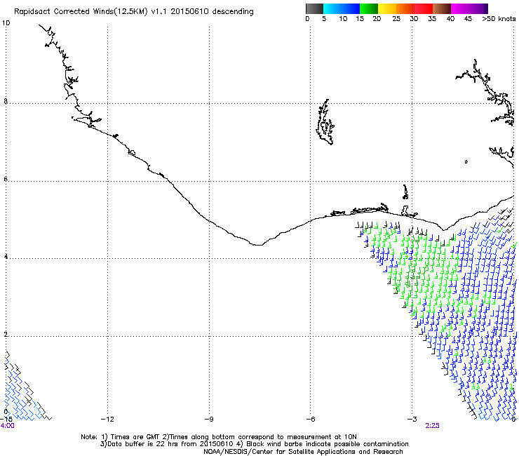Image resolution: width=519 pixels, height=456 pixels.
Task: Click the legend tick label 25
Action: point(396,19)
